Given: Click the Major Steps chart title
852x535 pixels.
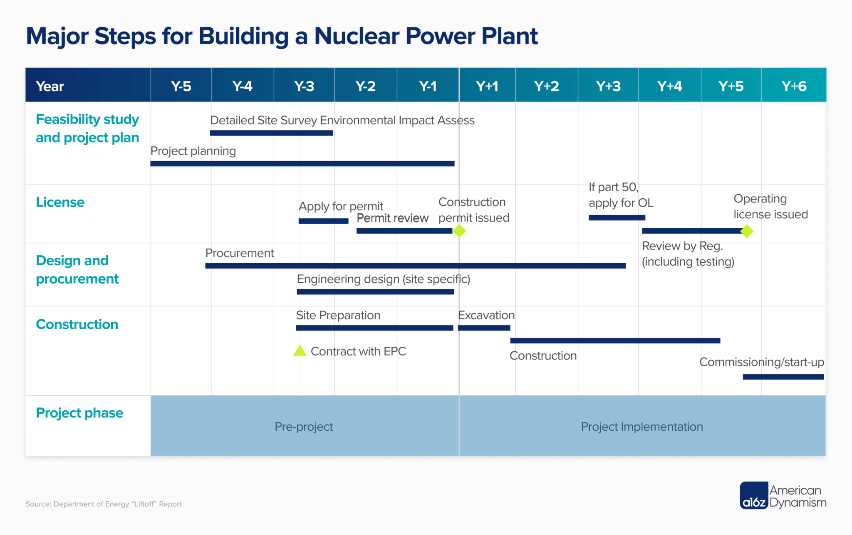Looking at the screenshot, I should [x=282, y=36].
